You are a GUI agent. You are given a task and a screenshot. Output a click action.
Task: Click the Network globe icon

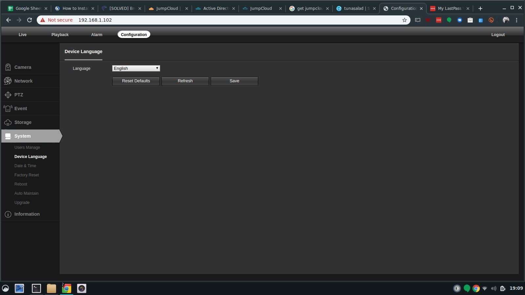8,81
